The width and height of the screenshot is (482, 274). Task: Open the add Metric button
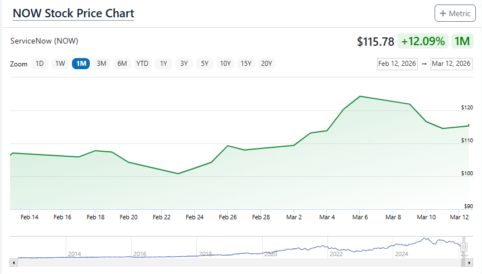(455, 13)
